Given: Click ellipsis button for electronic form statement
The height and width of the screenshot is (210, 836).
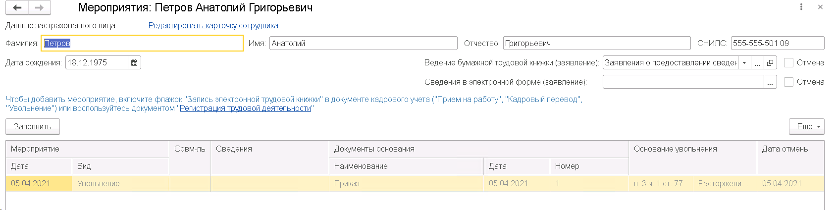Looking at the screenshot, I should [x=770, y=82].
